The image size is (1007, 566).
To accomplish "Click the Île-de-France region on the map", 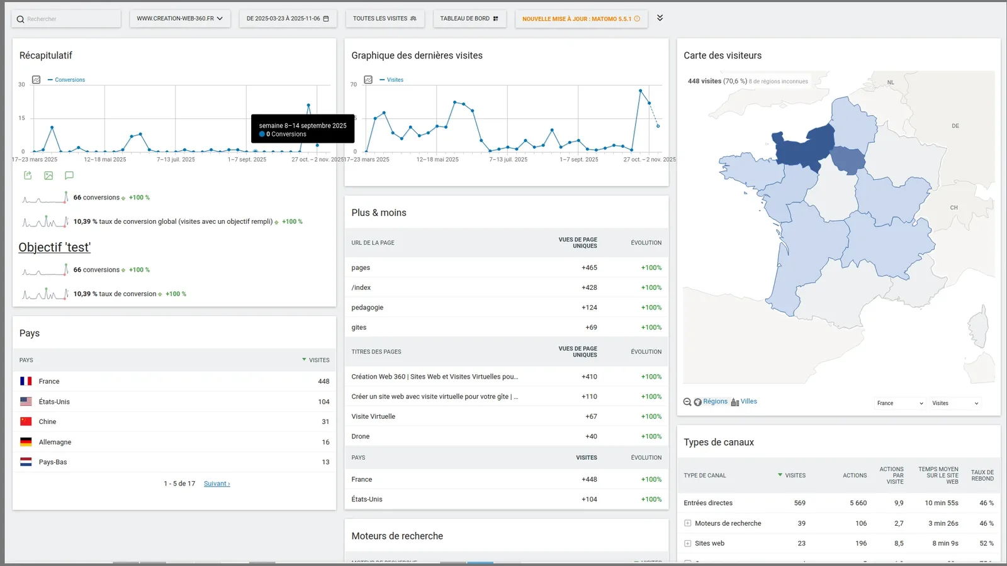I will click(848, 160).
